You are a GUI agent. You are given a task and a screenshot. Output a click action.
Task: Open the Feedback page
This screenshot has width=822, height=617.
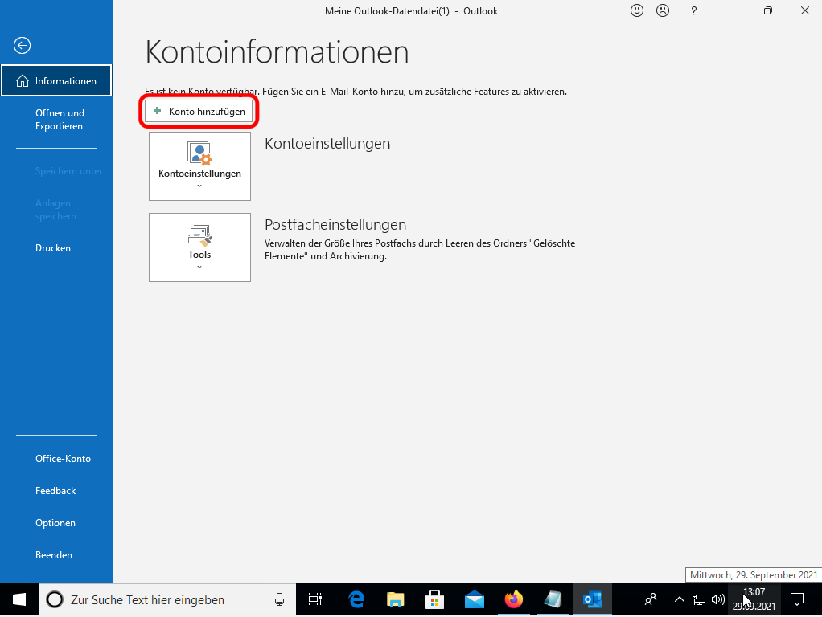[x=55, y=491]
